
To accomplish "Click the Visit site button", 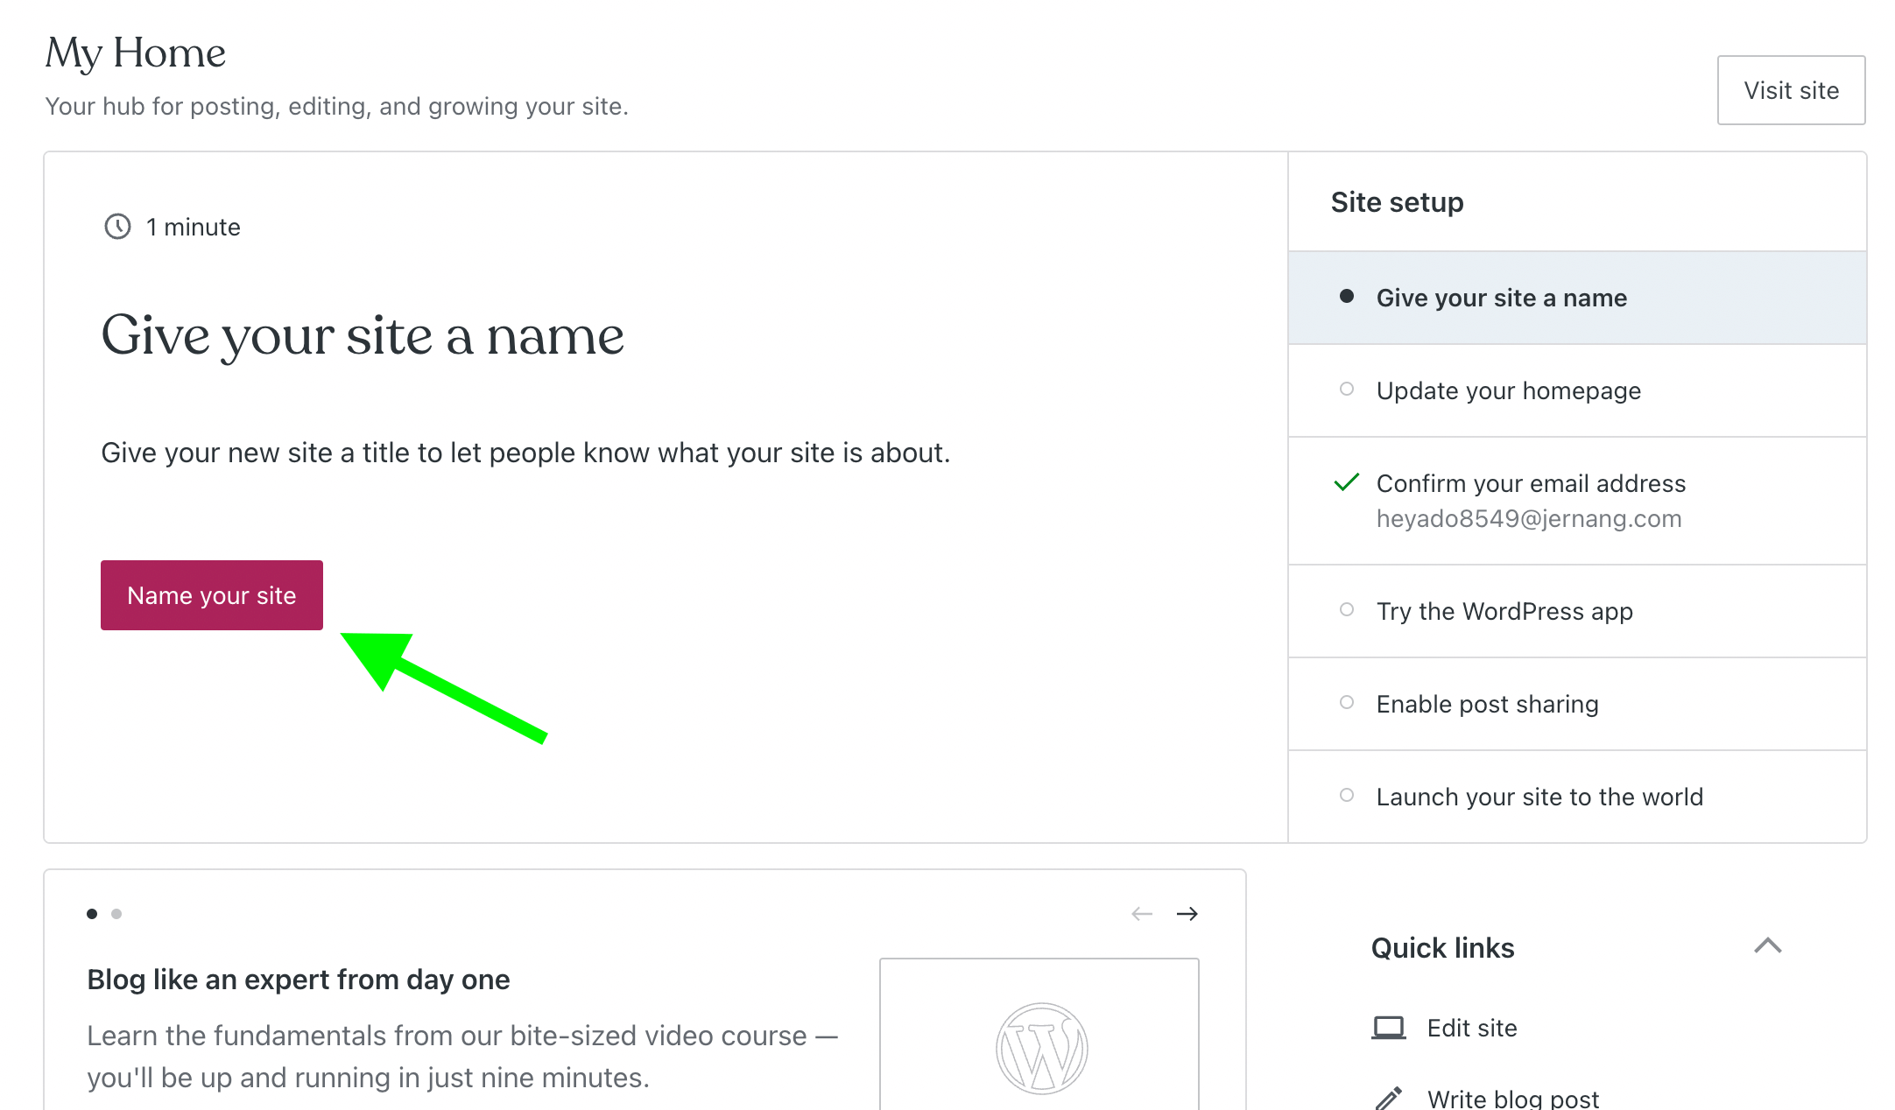I will click(1791, 90).
